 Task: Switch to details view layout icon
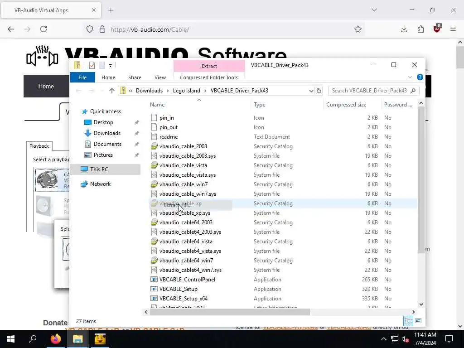coord(408,321)
